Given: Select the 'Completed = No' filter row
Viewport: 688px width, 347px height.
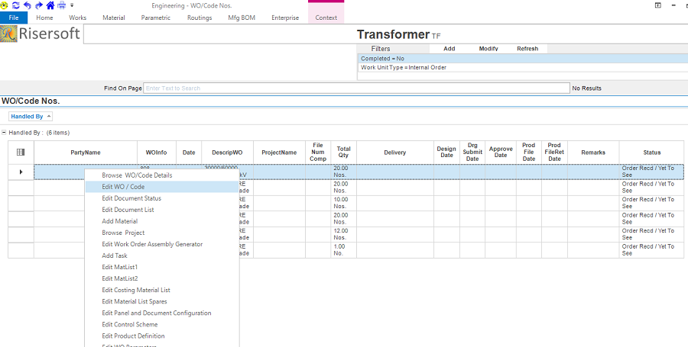Looking at the screenshot, I should click(523, 58).
